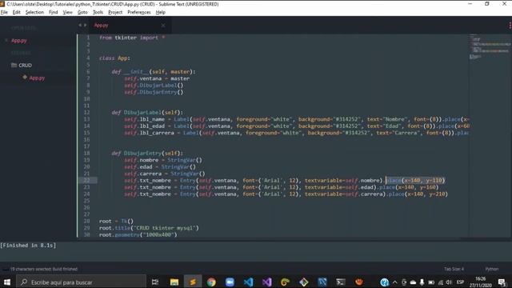This screenshot has width=512, height=288.
Task: Open the Selection menu
Action: (34, 12)
